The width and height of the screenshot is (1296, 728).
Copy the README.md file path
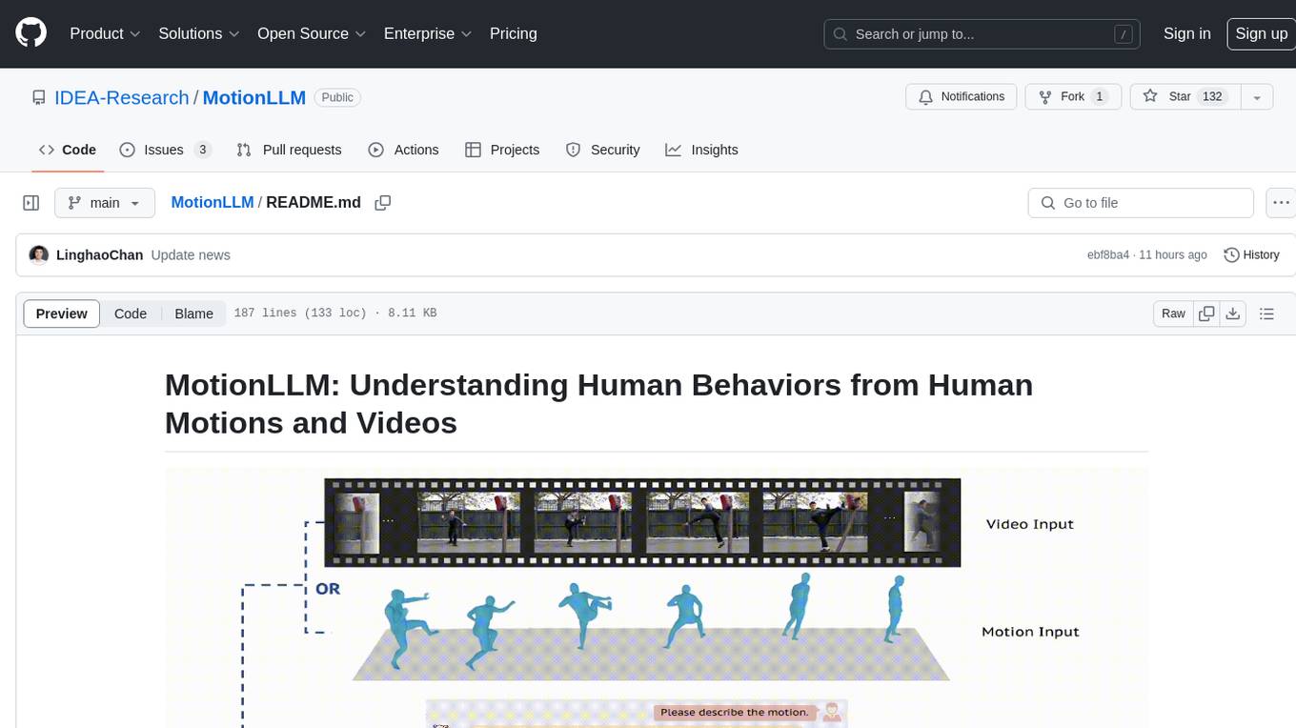point(383,203)
